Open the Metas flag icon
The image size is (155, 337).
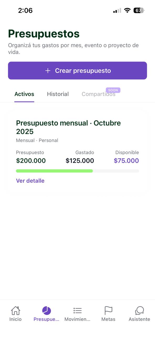108,311
